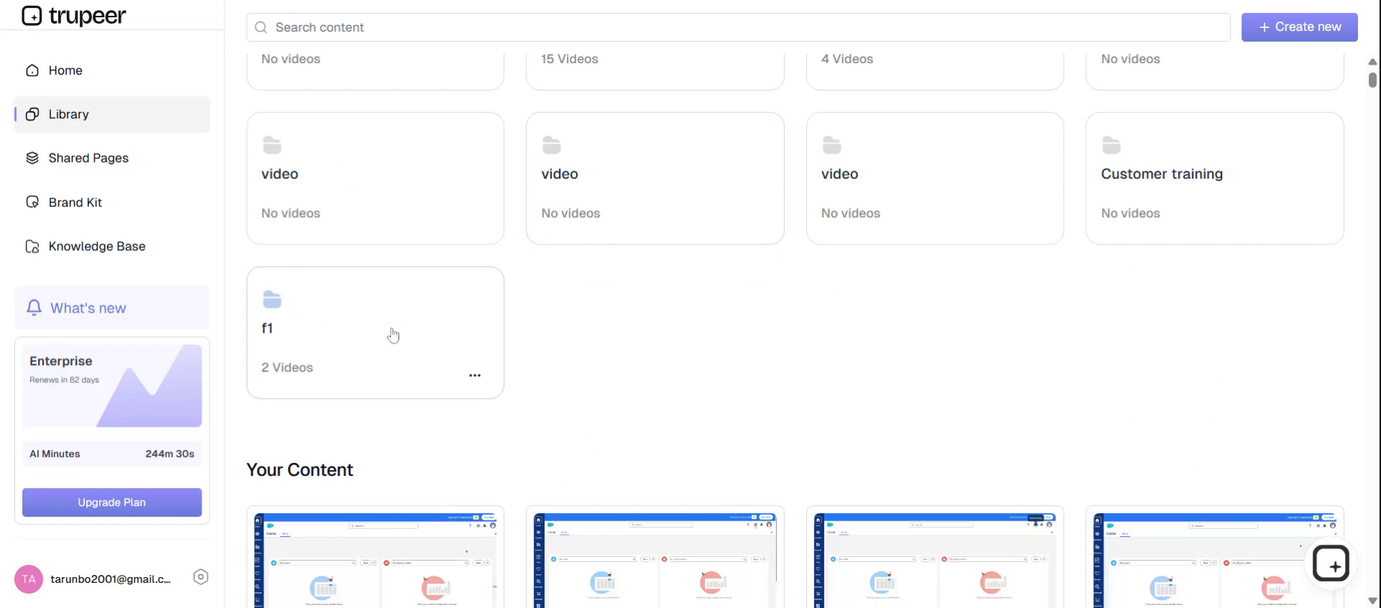Select Library in the sidebar
This screenshot has height=608, width=1381.
[x=111, y=114]
